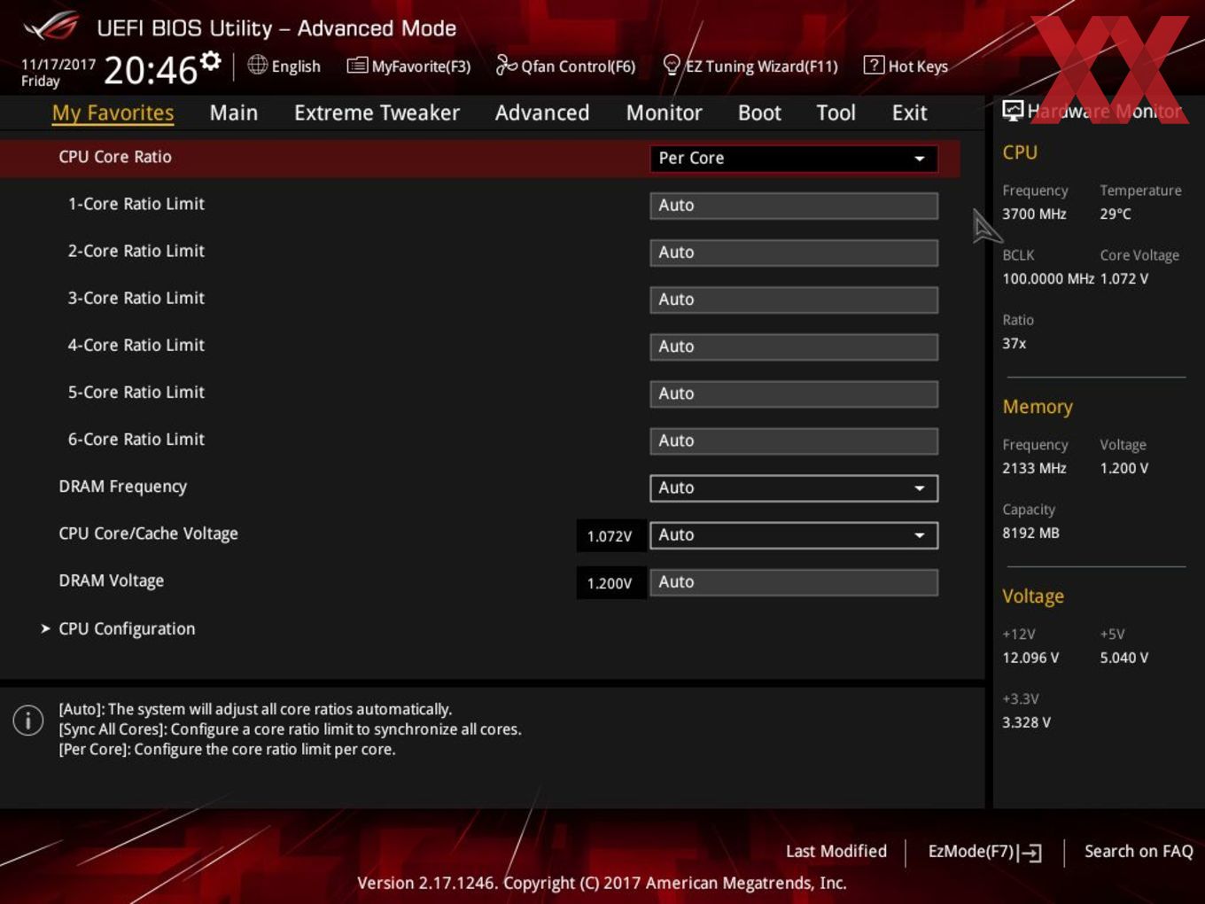This screenshot has height=904, width=1205.
Task: Click the MyFavorite list icon
Action: (357, 66)
